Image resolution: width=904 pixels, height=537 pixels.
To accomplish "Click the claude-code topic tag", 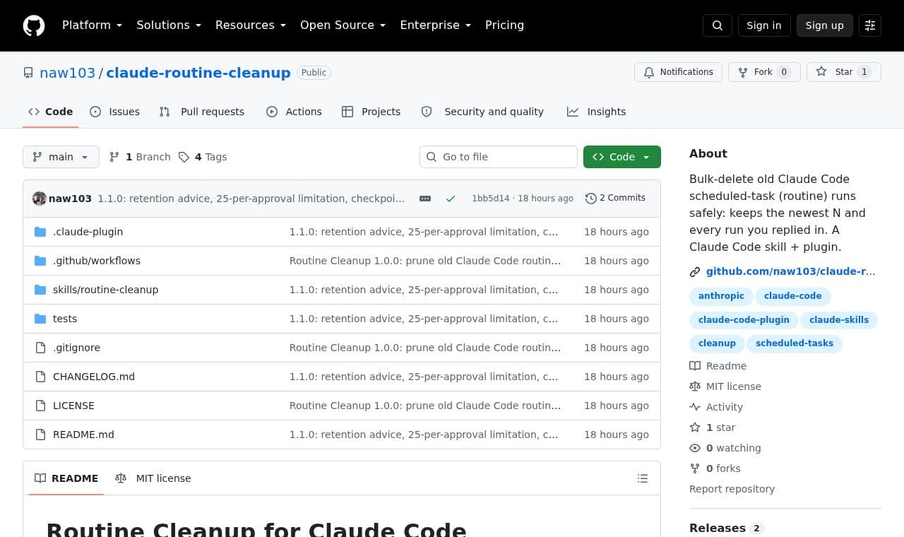I will pos(792,296).
